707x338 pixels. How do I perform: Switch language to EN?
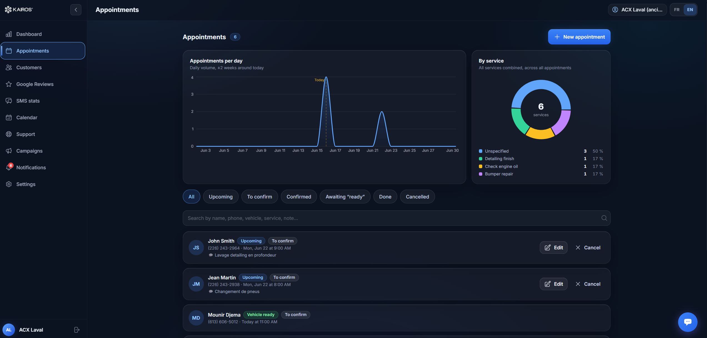[690, 10]
